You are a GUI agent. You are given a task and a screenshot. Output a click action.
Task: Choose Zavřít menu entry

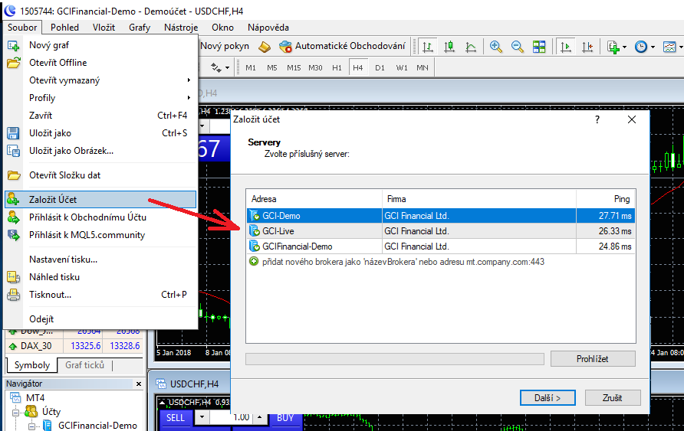tap(100, 116)
